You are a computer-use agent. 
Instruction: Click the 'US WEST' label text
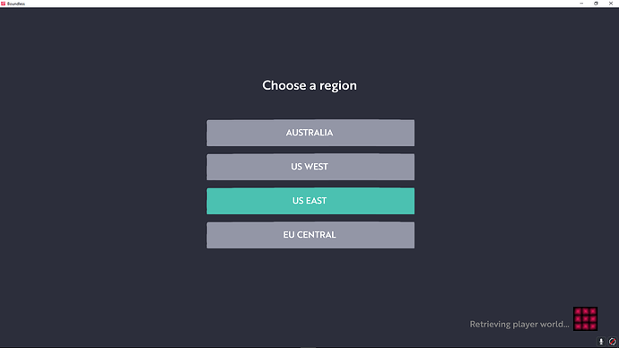tap(309, 167)
